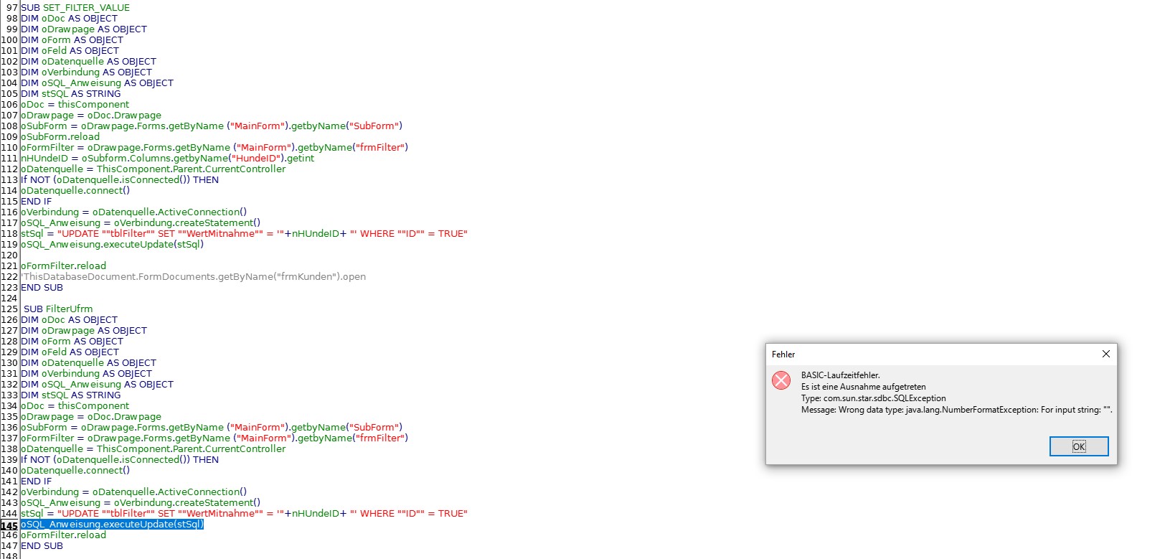Click oSQL_Anweisung.executeUpdate on line 119
1165x559 pixels.
click(112, 245)
